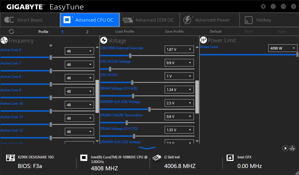
Task: Open Active Core 7 ratio dropdown
Action: (x=79, y=64)
